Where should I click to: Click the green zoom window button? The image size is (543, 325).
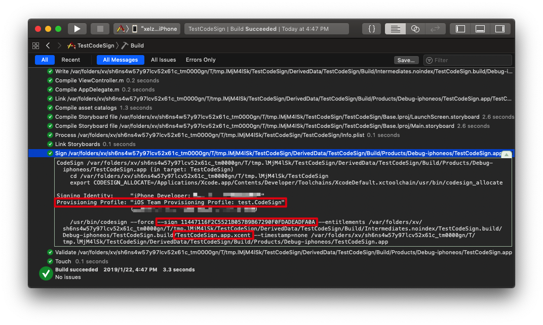tap(58, 29)
